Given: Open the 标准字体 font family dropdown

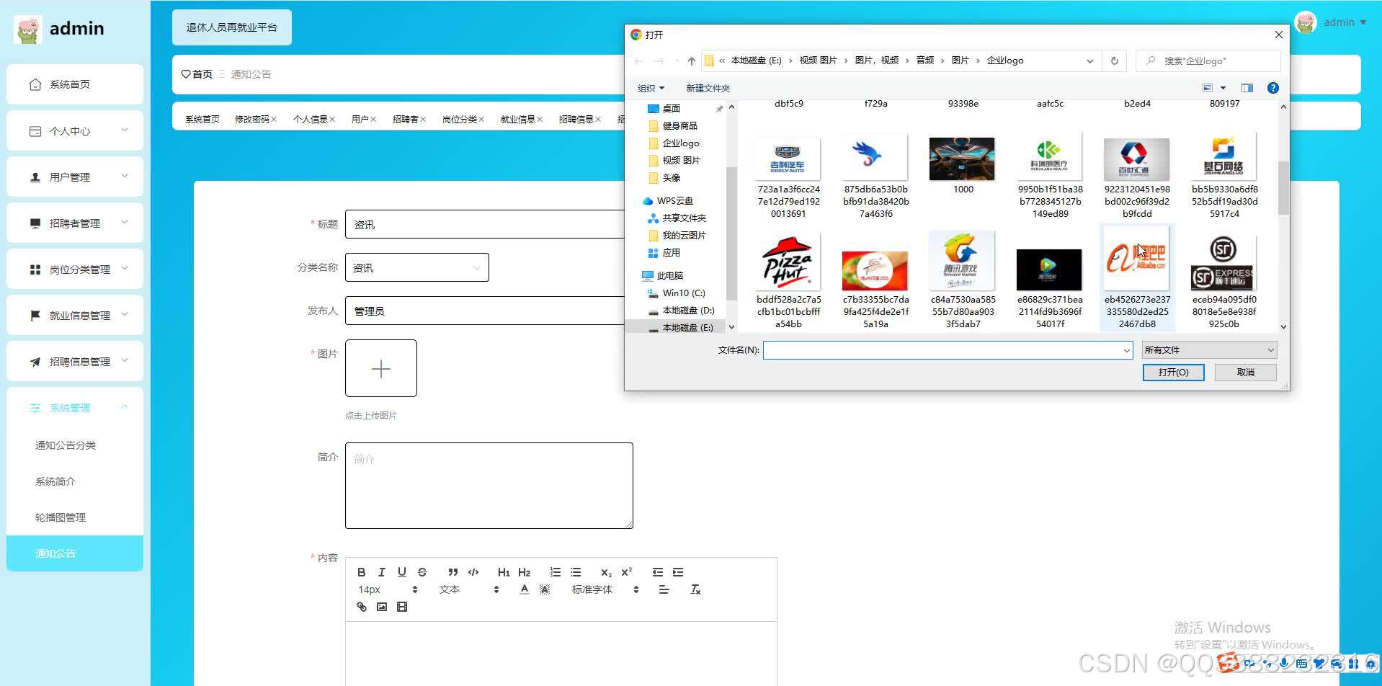Looking at the screenshot, I should 605,589.
